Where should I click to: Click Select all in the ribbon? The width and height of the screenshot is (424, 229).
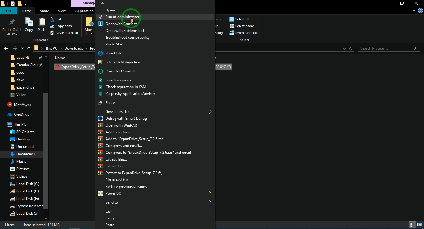239,19
